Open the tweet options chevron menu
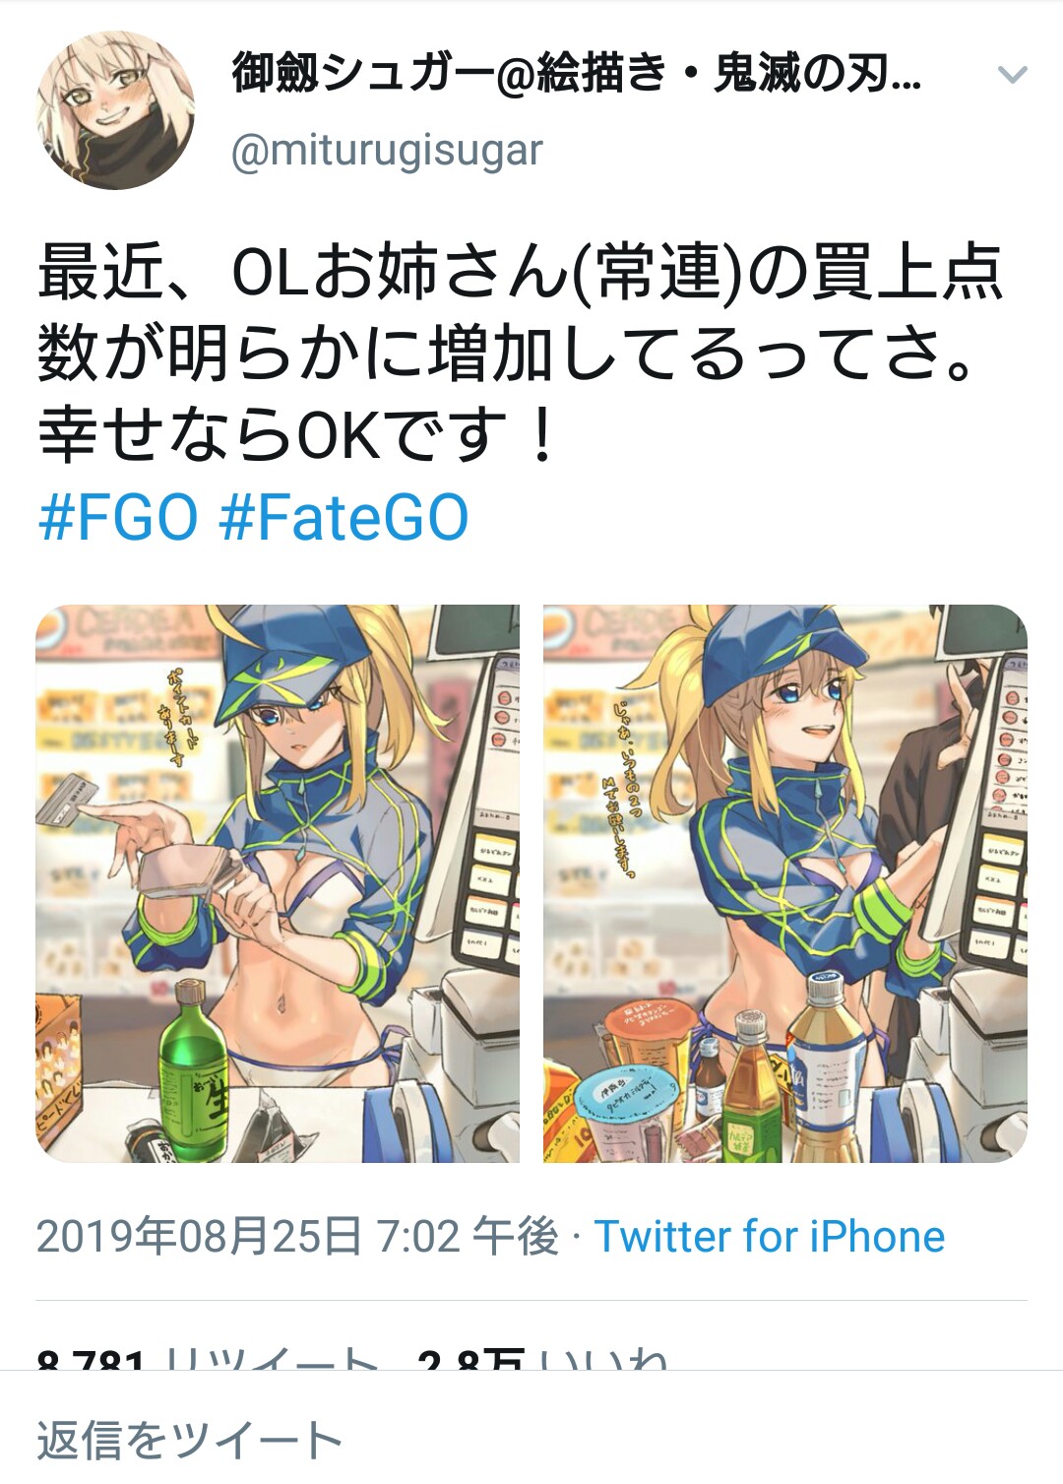The width and height of the screenshot is (1063, 1484). (1012, 75)
